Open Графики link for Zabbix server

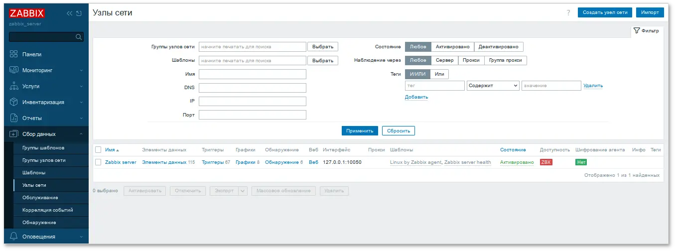246,162
